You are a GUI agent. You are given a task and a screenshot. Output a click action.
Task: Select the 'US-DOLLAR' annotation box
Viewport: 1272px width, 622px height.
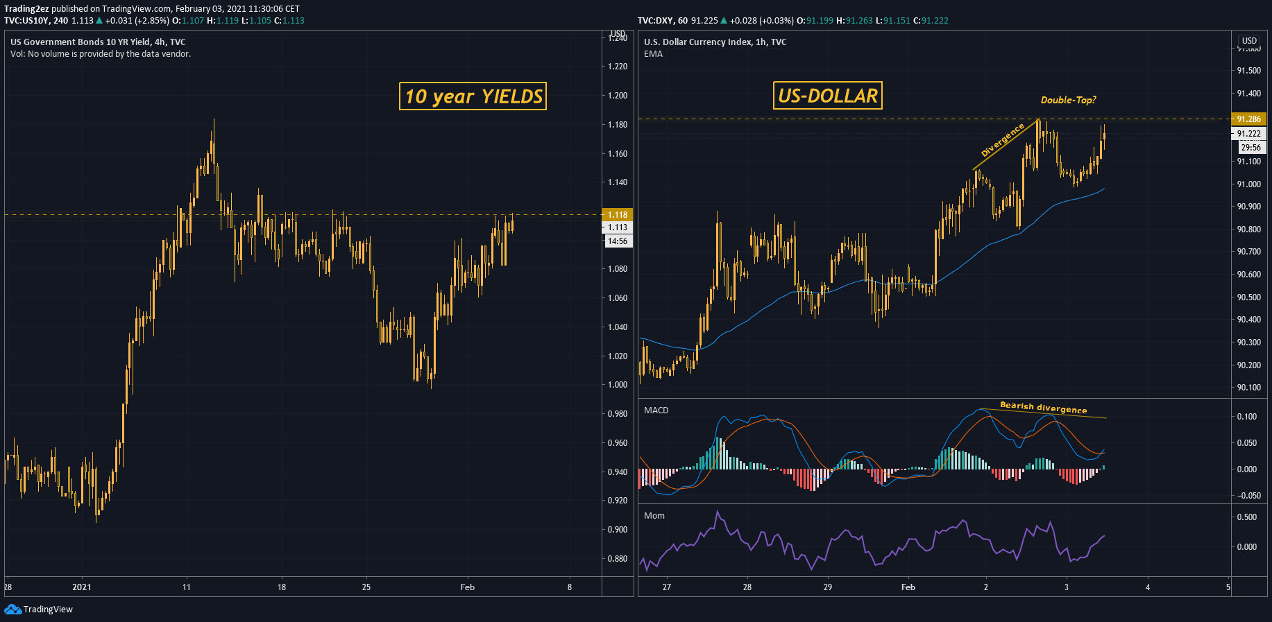click(827, 95)
